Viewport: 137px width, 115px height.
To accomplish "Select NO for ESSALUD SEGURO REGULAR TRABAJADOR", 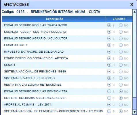I will (121, 25).
